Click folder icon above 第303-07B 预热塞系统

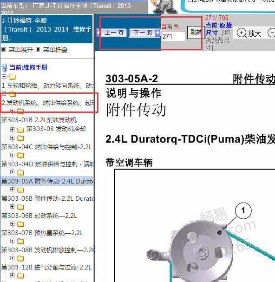pos(20,224)
